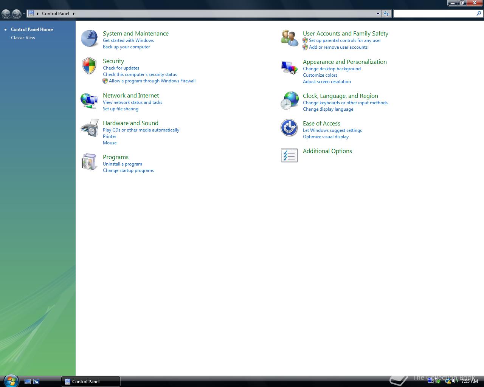The height and width of the screenshot is (387, 484).
Task: Click Check this computer's security status
Action: pyautogui.click(x=140, y=74)
